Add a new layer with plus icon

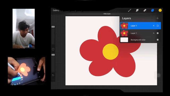[x=158, y=18]
